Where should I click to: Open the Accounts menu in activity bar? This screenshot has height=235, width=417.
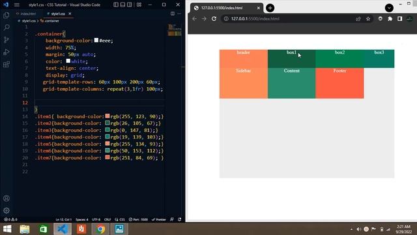tap(7, 198)
